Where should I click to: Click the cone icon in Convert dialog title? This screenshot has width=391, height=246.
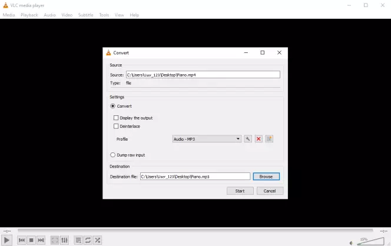pyautogui.click(x=108, y=52)
